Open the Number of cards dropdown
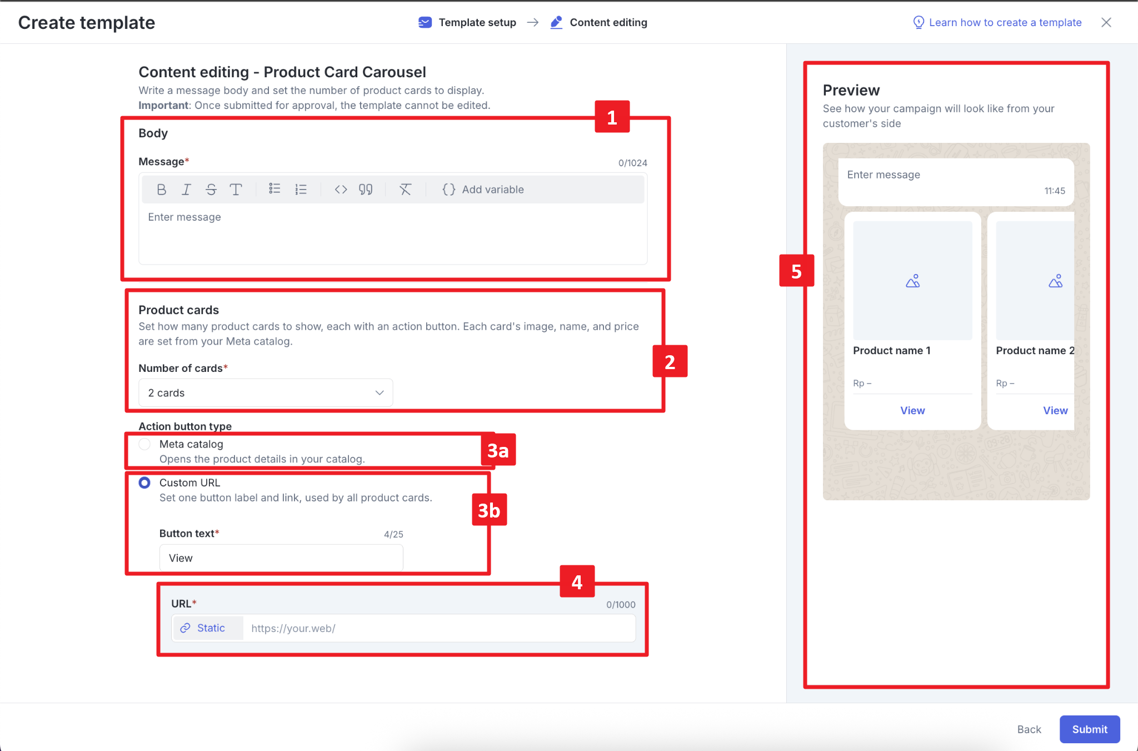Image resolution: width=1138 pixels, height=751 pixels. tap(266, 393)
